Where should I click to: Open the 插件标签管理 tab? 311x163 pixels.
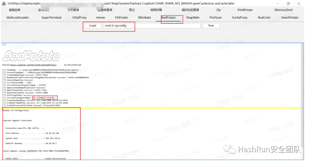click(x=190, y=10)
